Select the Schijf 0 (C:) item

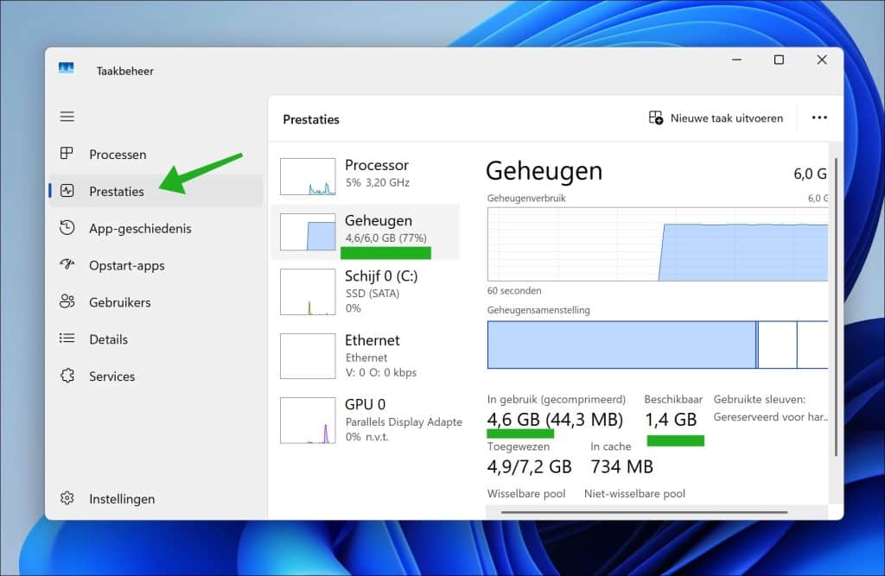coord(366,292)
